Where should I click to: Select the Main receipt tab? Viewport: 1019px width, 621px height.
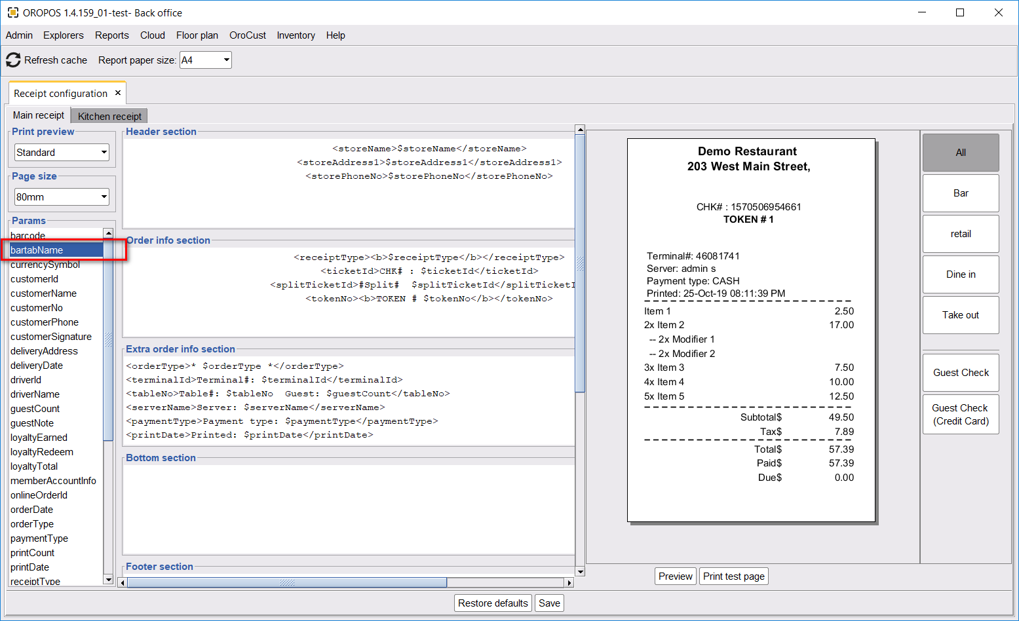[39, 115]
